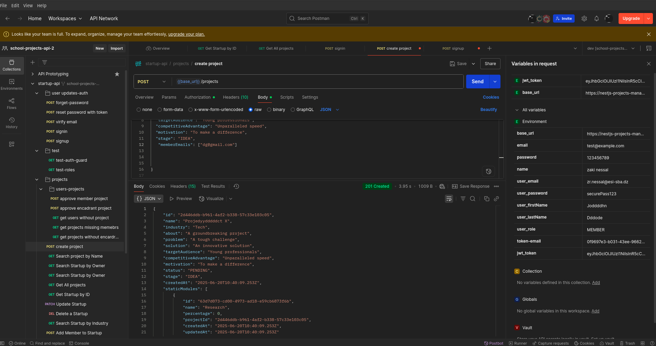Click the Upgrade button
Screen dimensions: 656x346
[631, 18]
